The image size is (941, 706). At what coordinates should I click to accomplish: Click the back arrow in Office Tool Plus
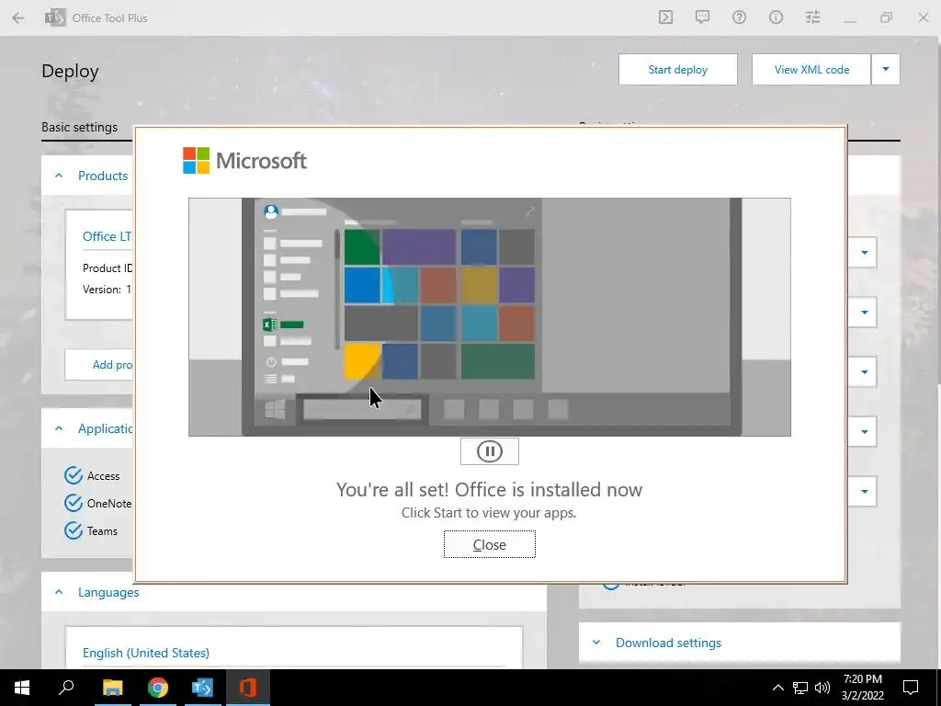pyautogui.click(x=18, y=18)
